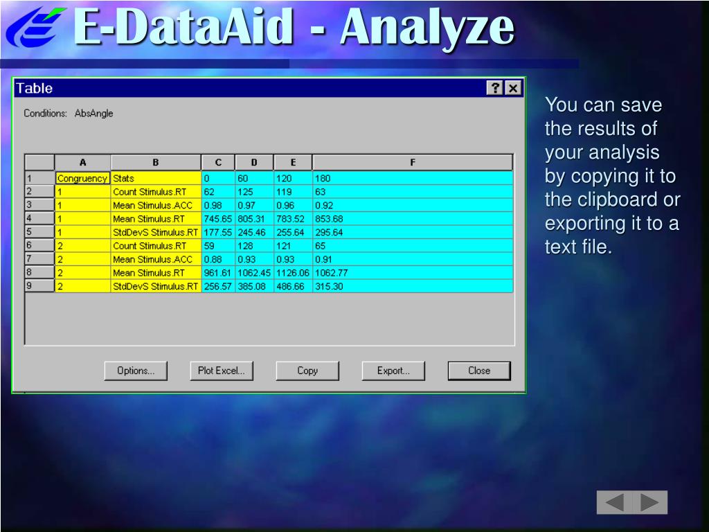The image size is (709, 532).
Task: Click the cell with value 125
Action: tap(255, 192)
